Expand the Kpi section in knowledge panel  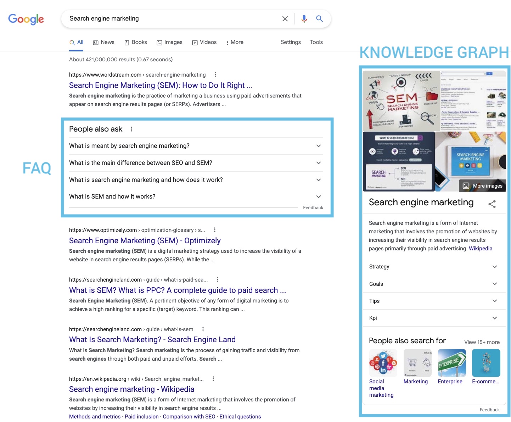coord(434,318)
